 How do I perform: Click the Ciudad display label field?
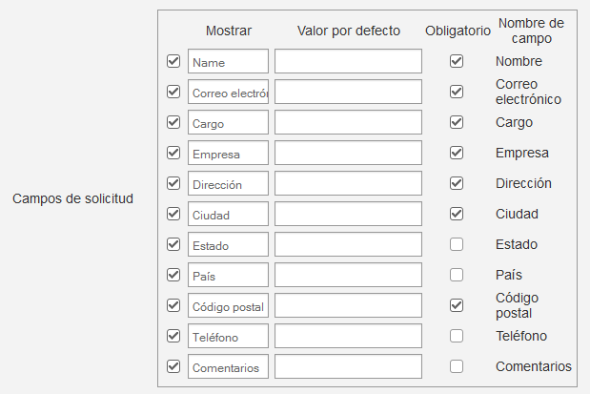pyautogui.click(x=228, y=215)
